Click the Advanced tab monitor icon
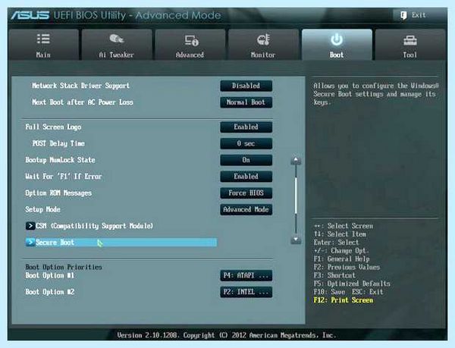Screen dimensions: 455x348 point(192,40)
